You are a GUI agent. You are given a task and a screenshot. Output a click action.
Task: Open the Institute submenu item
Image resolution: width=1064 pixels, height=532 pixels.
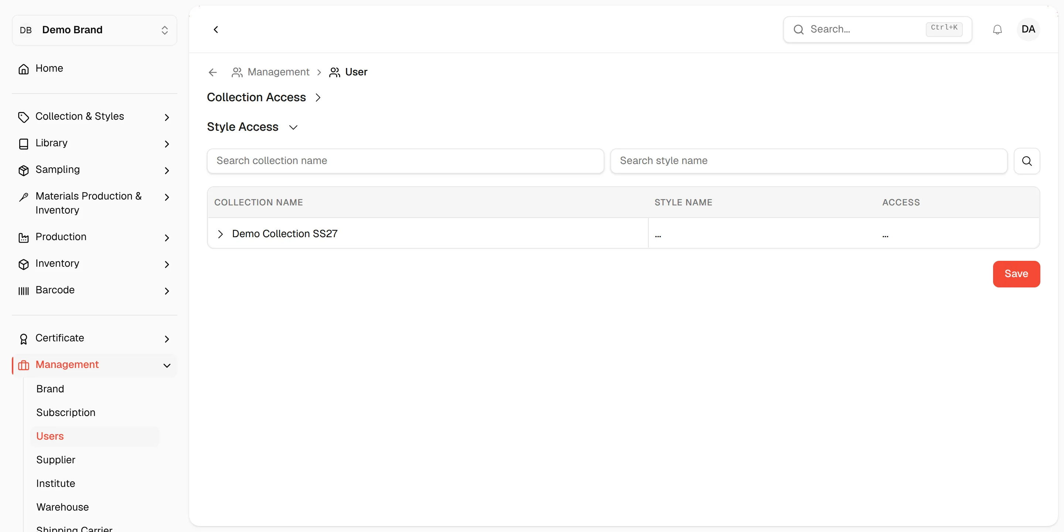(55, 483)
